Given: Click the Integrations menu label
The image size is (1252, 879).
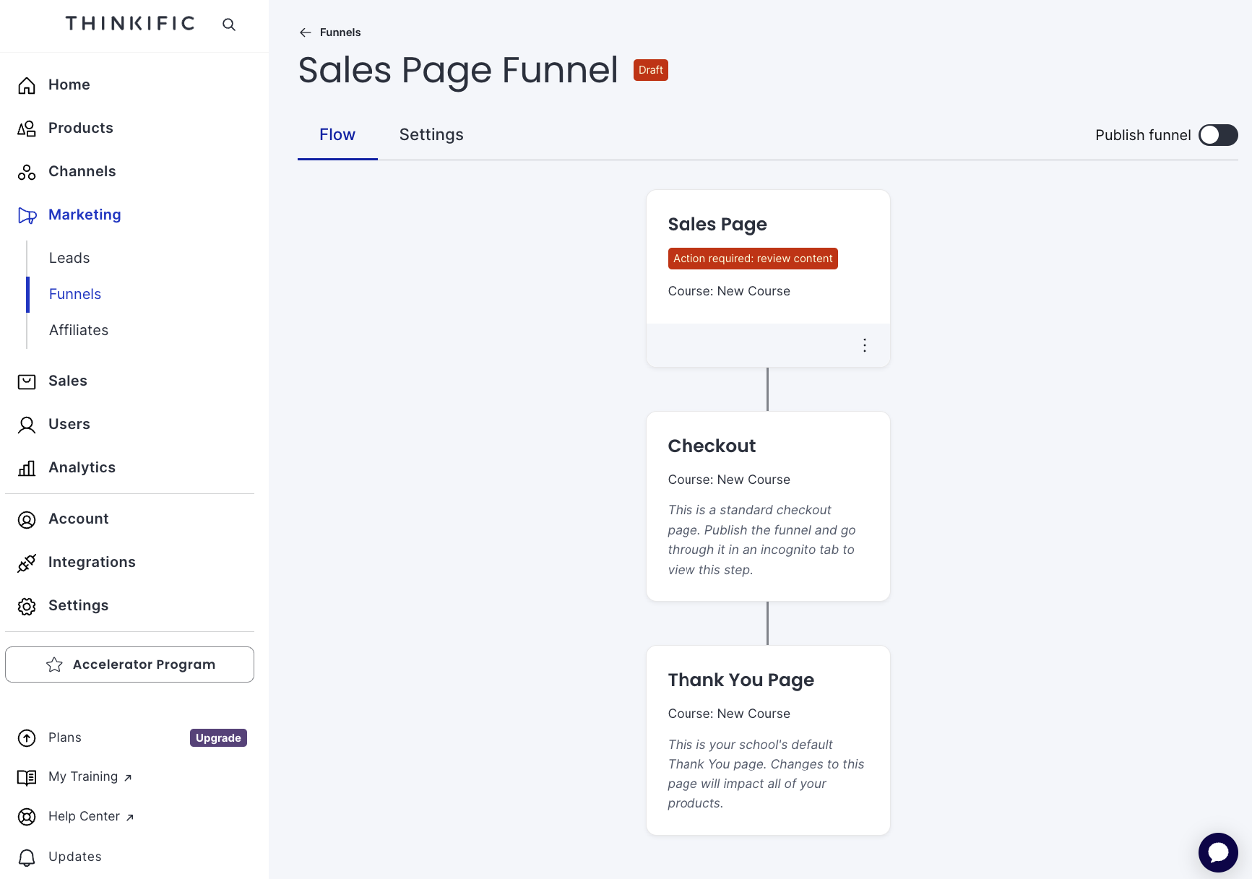Looking at the screenshot, I should [x=92, y=562].
